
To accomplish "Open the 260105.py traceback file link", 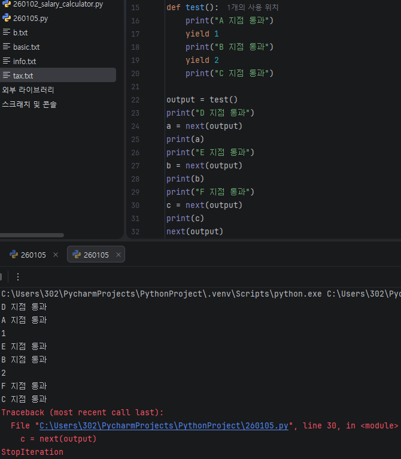I will pos(164,425).
